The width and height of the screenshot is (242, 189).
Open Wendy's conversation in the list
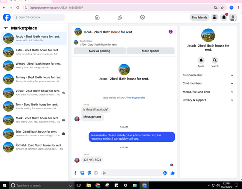coord(34,66)
